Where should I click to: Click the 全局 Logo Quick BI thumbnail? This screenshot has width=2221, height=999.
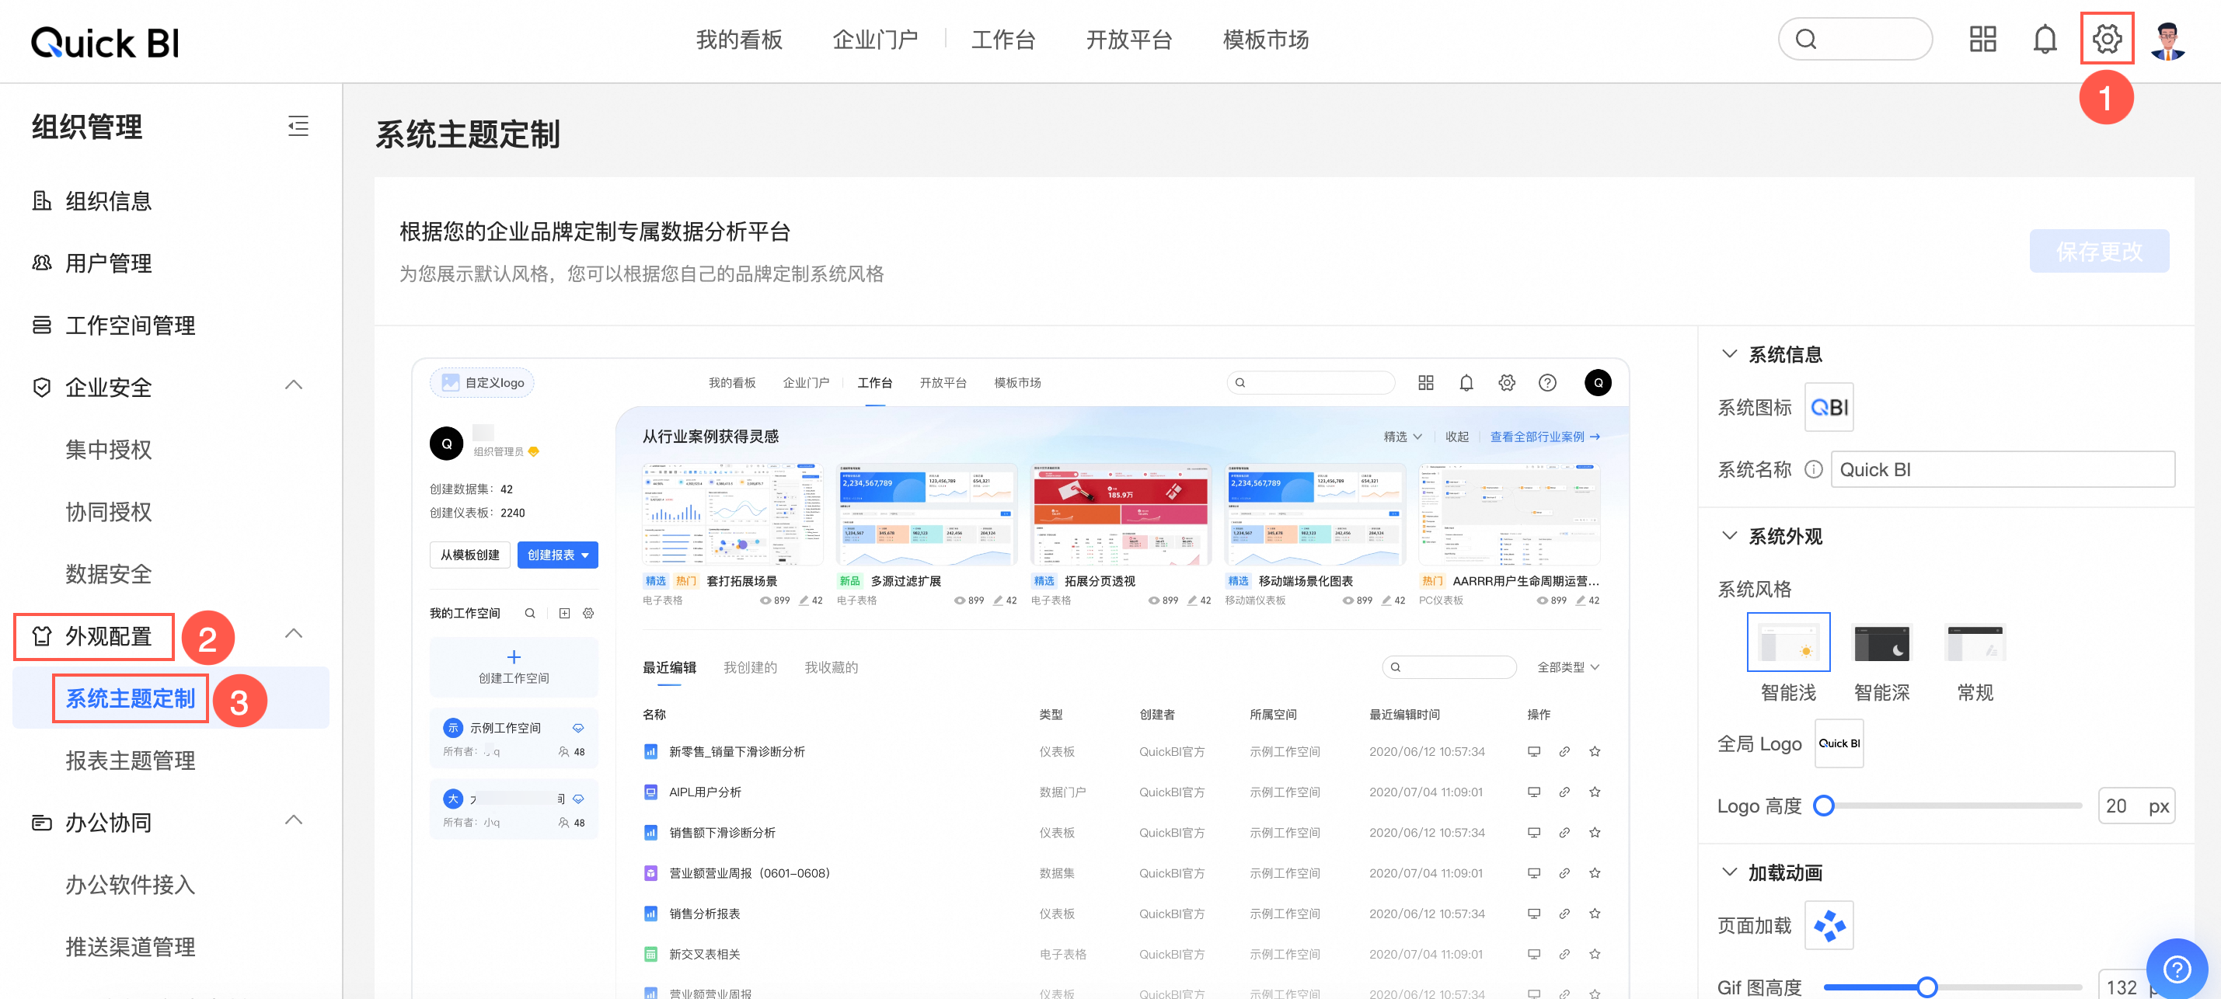pos(1838,743)
